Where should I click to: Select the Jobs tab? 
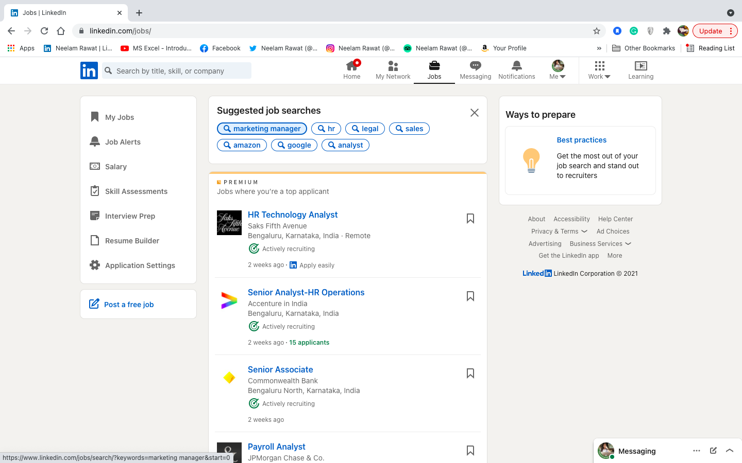(434, 70)
